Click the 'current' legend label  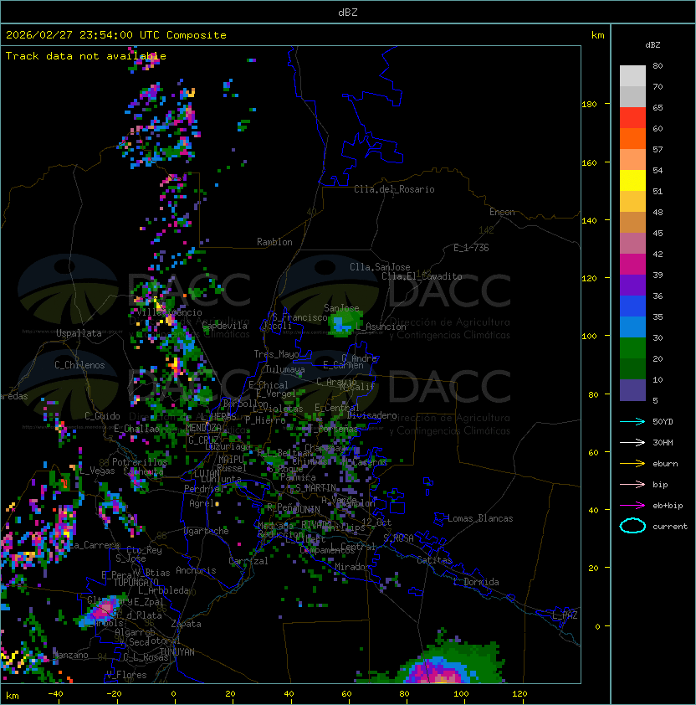pyautogui.click(x=670, y=526)
